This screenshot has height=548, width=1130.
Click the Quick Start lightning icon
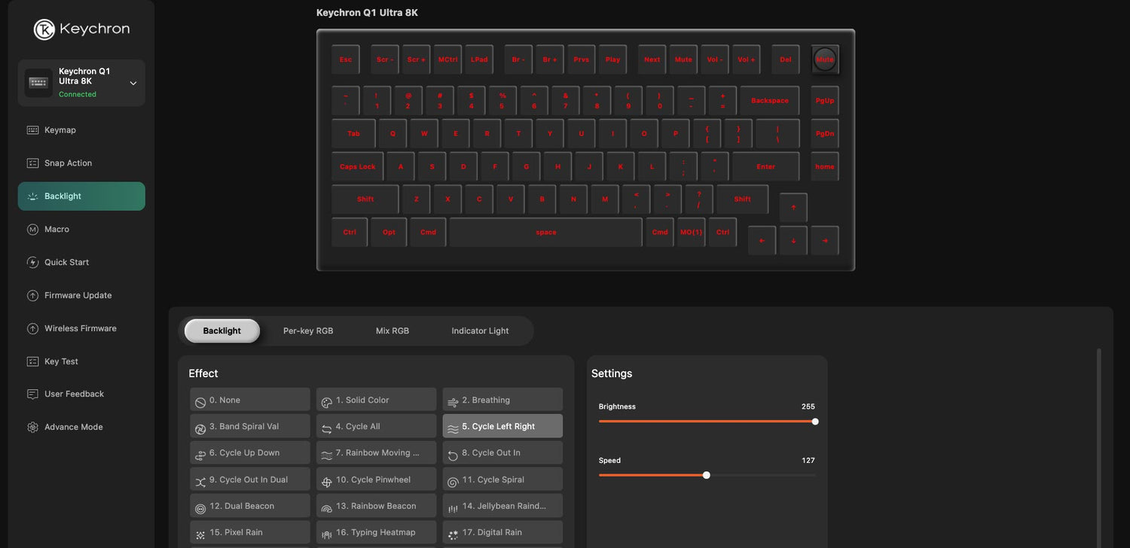coord(32,263)
